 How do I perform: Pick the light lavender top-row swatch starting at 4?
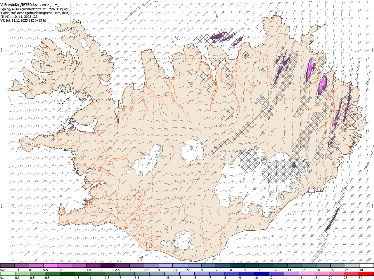pos(165,265)
